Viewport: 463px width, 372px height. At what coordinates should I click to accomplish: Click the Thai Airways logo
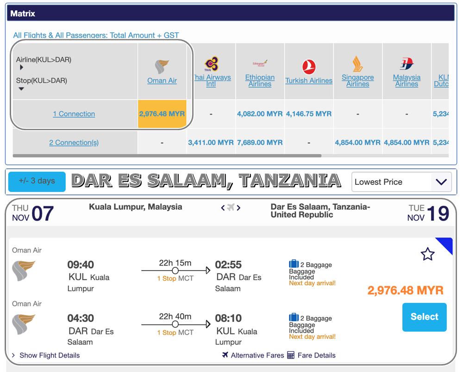[212, 64]
